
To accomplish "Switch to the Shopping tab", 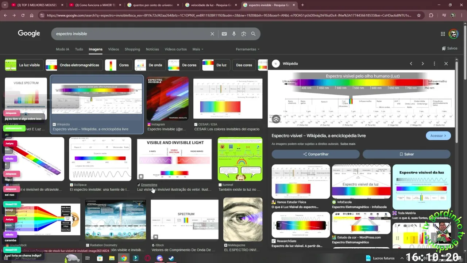I will [132, 49].
